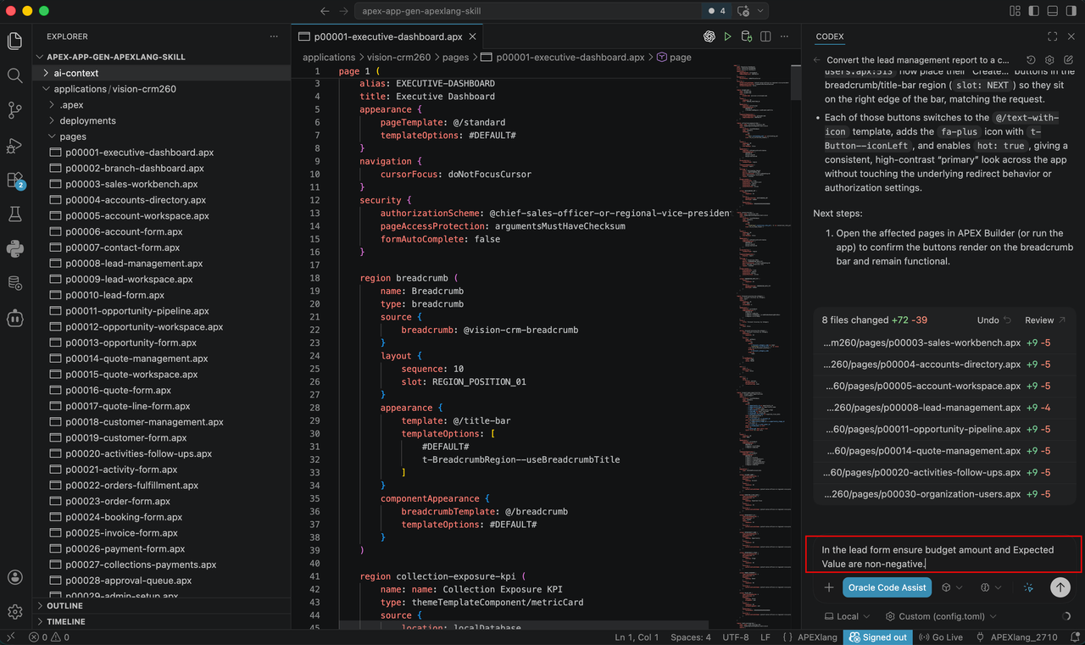The height and width of the screenshot is (645, 1085).
Task: Open the Python activity bar icon
Action: (x=14, y=248)
